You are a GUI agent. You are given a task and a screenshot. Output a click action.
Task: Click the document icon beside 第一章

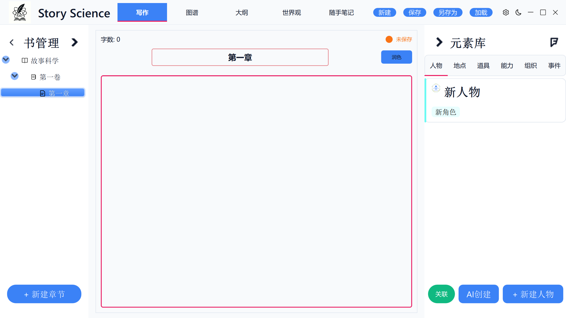point(42,93)
